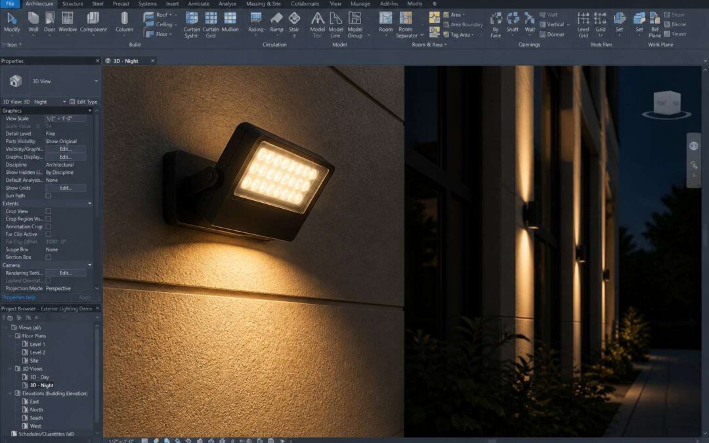
Task: Click the View Scale value field
Action: 66,118
